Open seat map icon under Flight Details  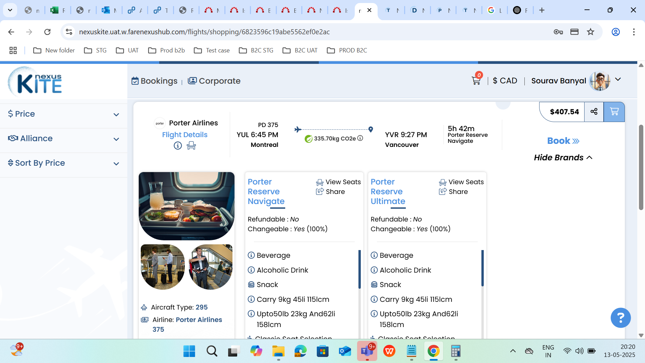pyautogui.click(x=191, y=146)
